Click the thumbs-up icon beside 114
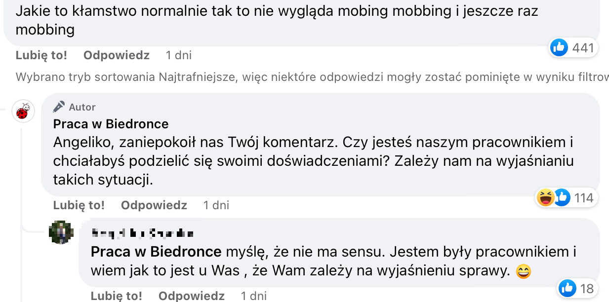This screenshot has height=302, width=609. click(x=562, y=198)
